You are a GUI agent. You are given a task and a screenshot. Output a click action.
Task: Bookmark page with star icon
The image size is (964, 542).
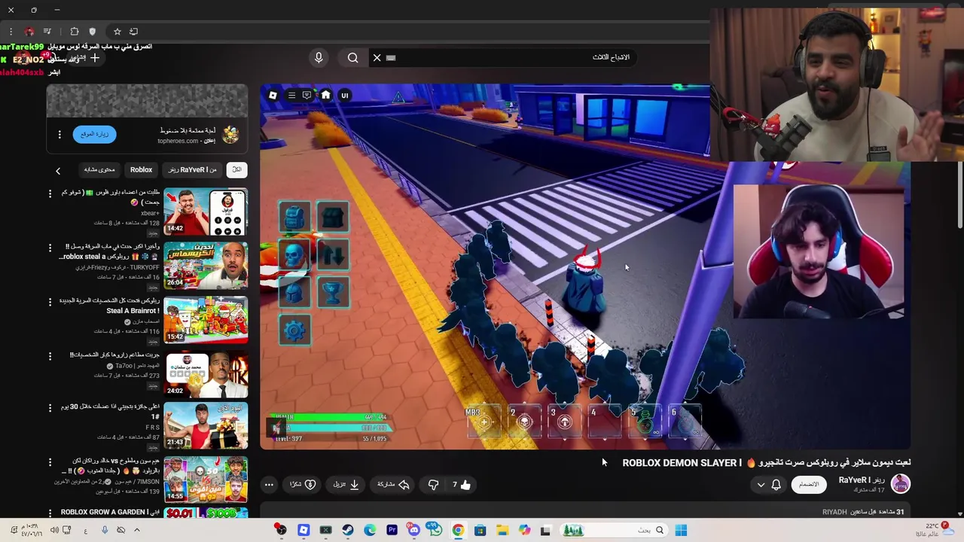pyautogui.click(x=117, y=32)
